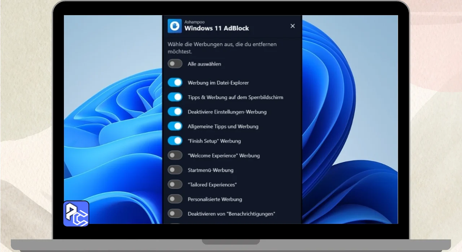Enable Deaktivieren von "Benachrichtigungen" toggle
The image size is (462, 252).
pyautogui.click(x=175, y=213)
